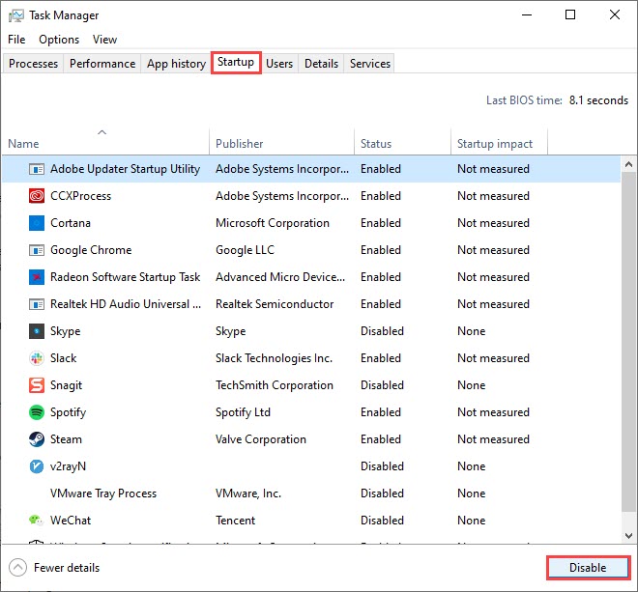The image size is (638, 592).
Task: Click the Snagit app icon
Action: pos(37,385)
